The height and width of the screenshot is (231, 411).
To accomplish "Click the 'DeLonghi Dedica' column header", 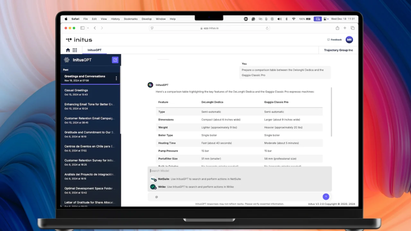I will (x=212, y=102).
